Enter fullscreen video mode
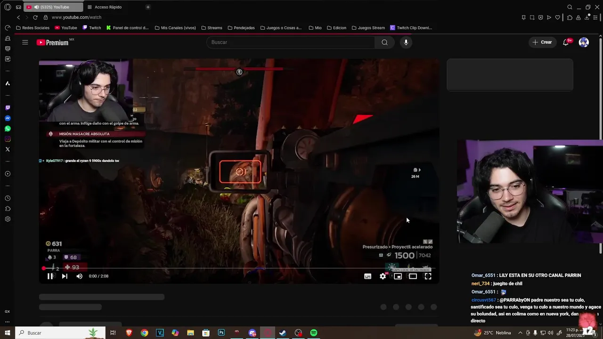This screenshot has height=339, width=603. point(428,276)
